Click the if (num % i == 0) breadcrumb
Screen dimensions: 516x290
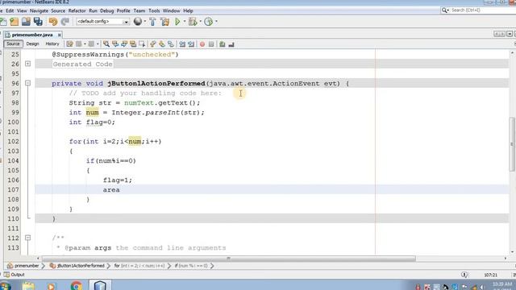pyautogui.click(x=191, y=266)
